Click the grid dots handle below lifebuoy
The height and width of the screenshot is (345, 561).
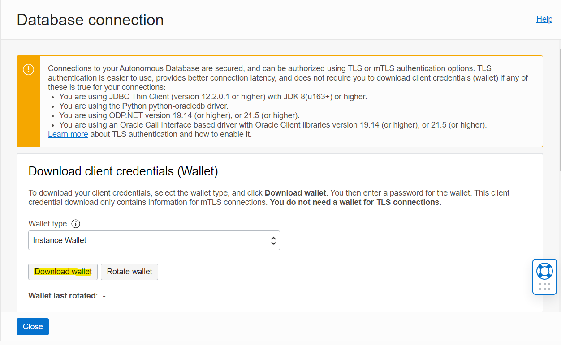click(x=544, y=287)
